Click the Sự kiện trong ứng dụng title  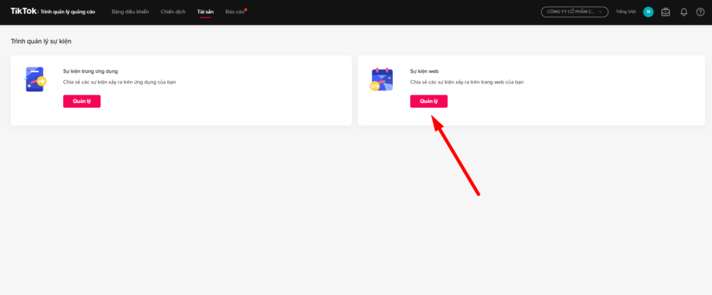(90, 71)
